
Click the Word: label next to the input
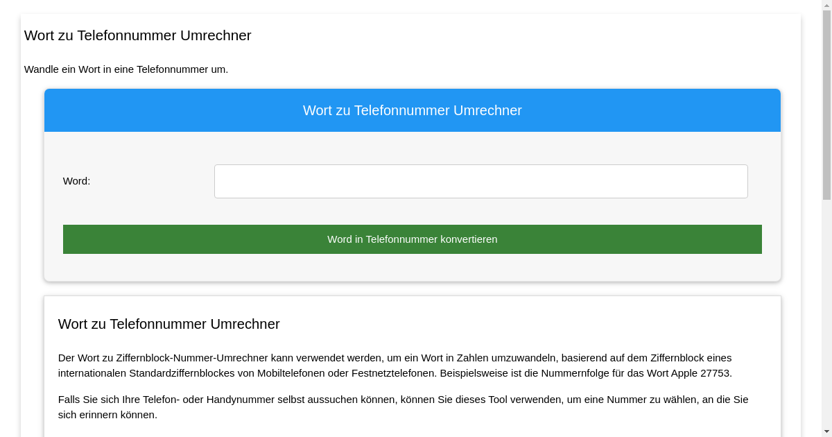click(x=76, y=181)
